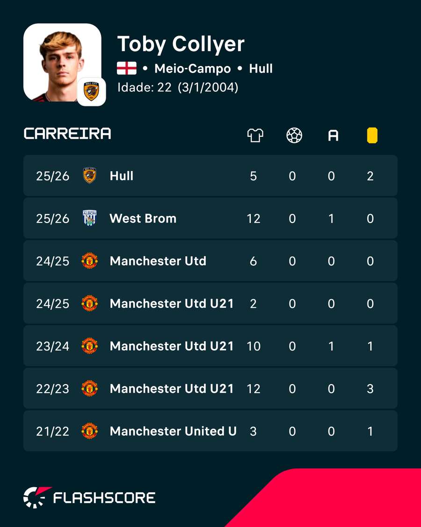Image resolution: width=421 pixels, height=527 pixels.
Task: Click the Hull City badge on player photo
Action: 91,92
